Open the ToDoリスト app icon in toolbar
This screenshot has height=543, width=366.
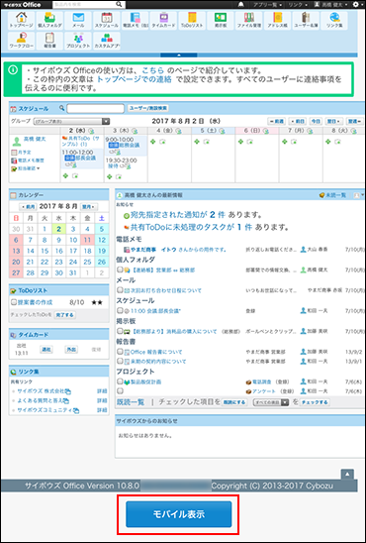point(192,21)
